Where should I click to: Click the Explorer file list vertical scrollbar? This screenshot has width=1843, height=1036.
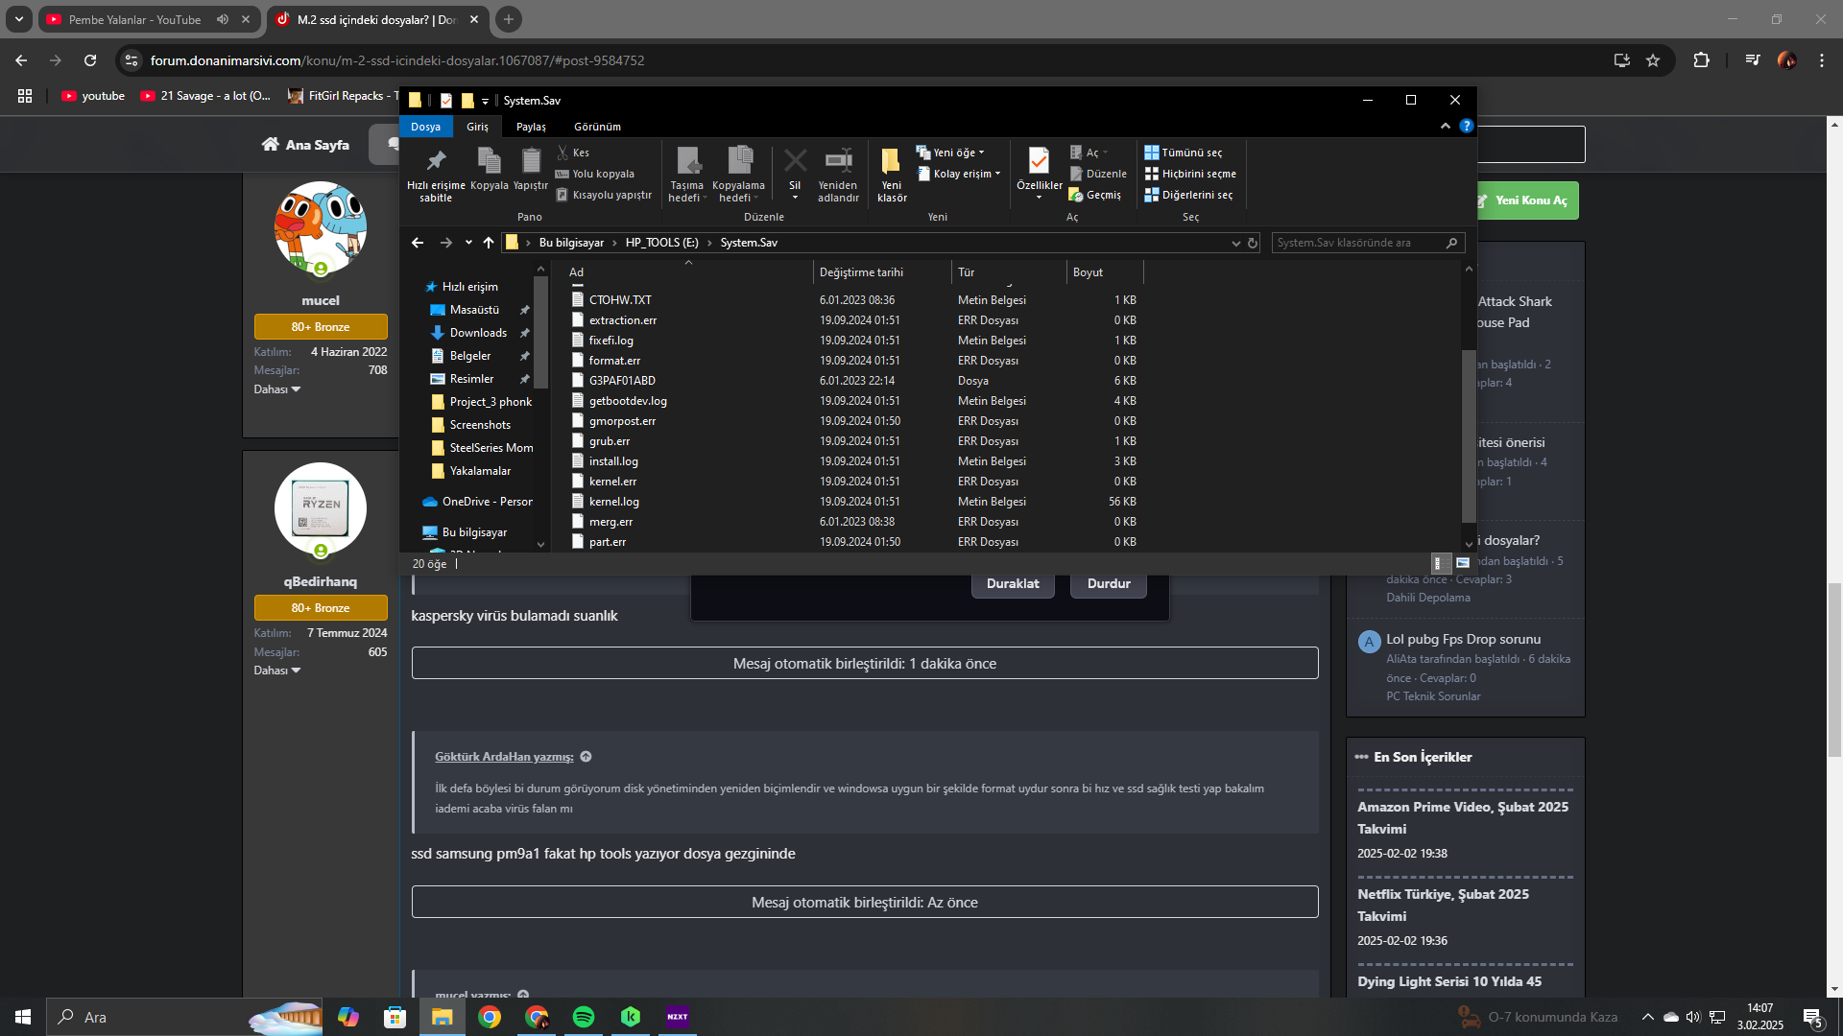point(1468,436)
